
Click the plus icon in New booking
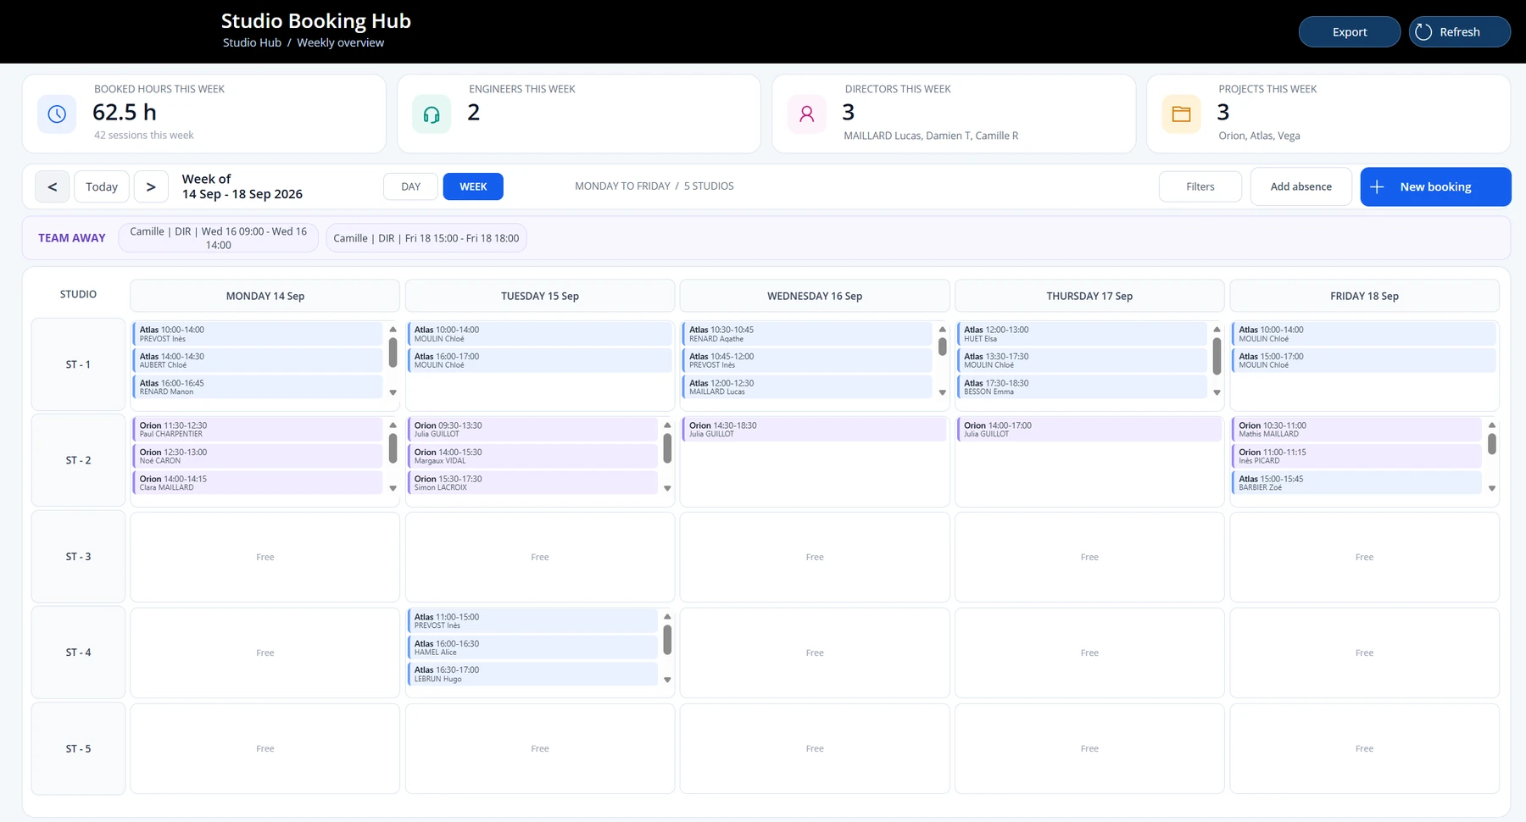pyautogui.click(x=1377, y=186)
